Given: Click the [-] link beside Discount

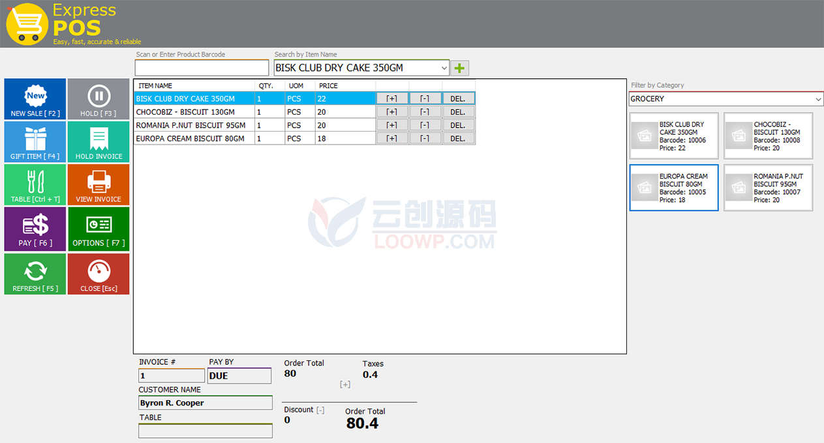Looking at the screenshot, I should click(x=320, y=410).
